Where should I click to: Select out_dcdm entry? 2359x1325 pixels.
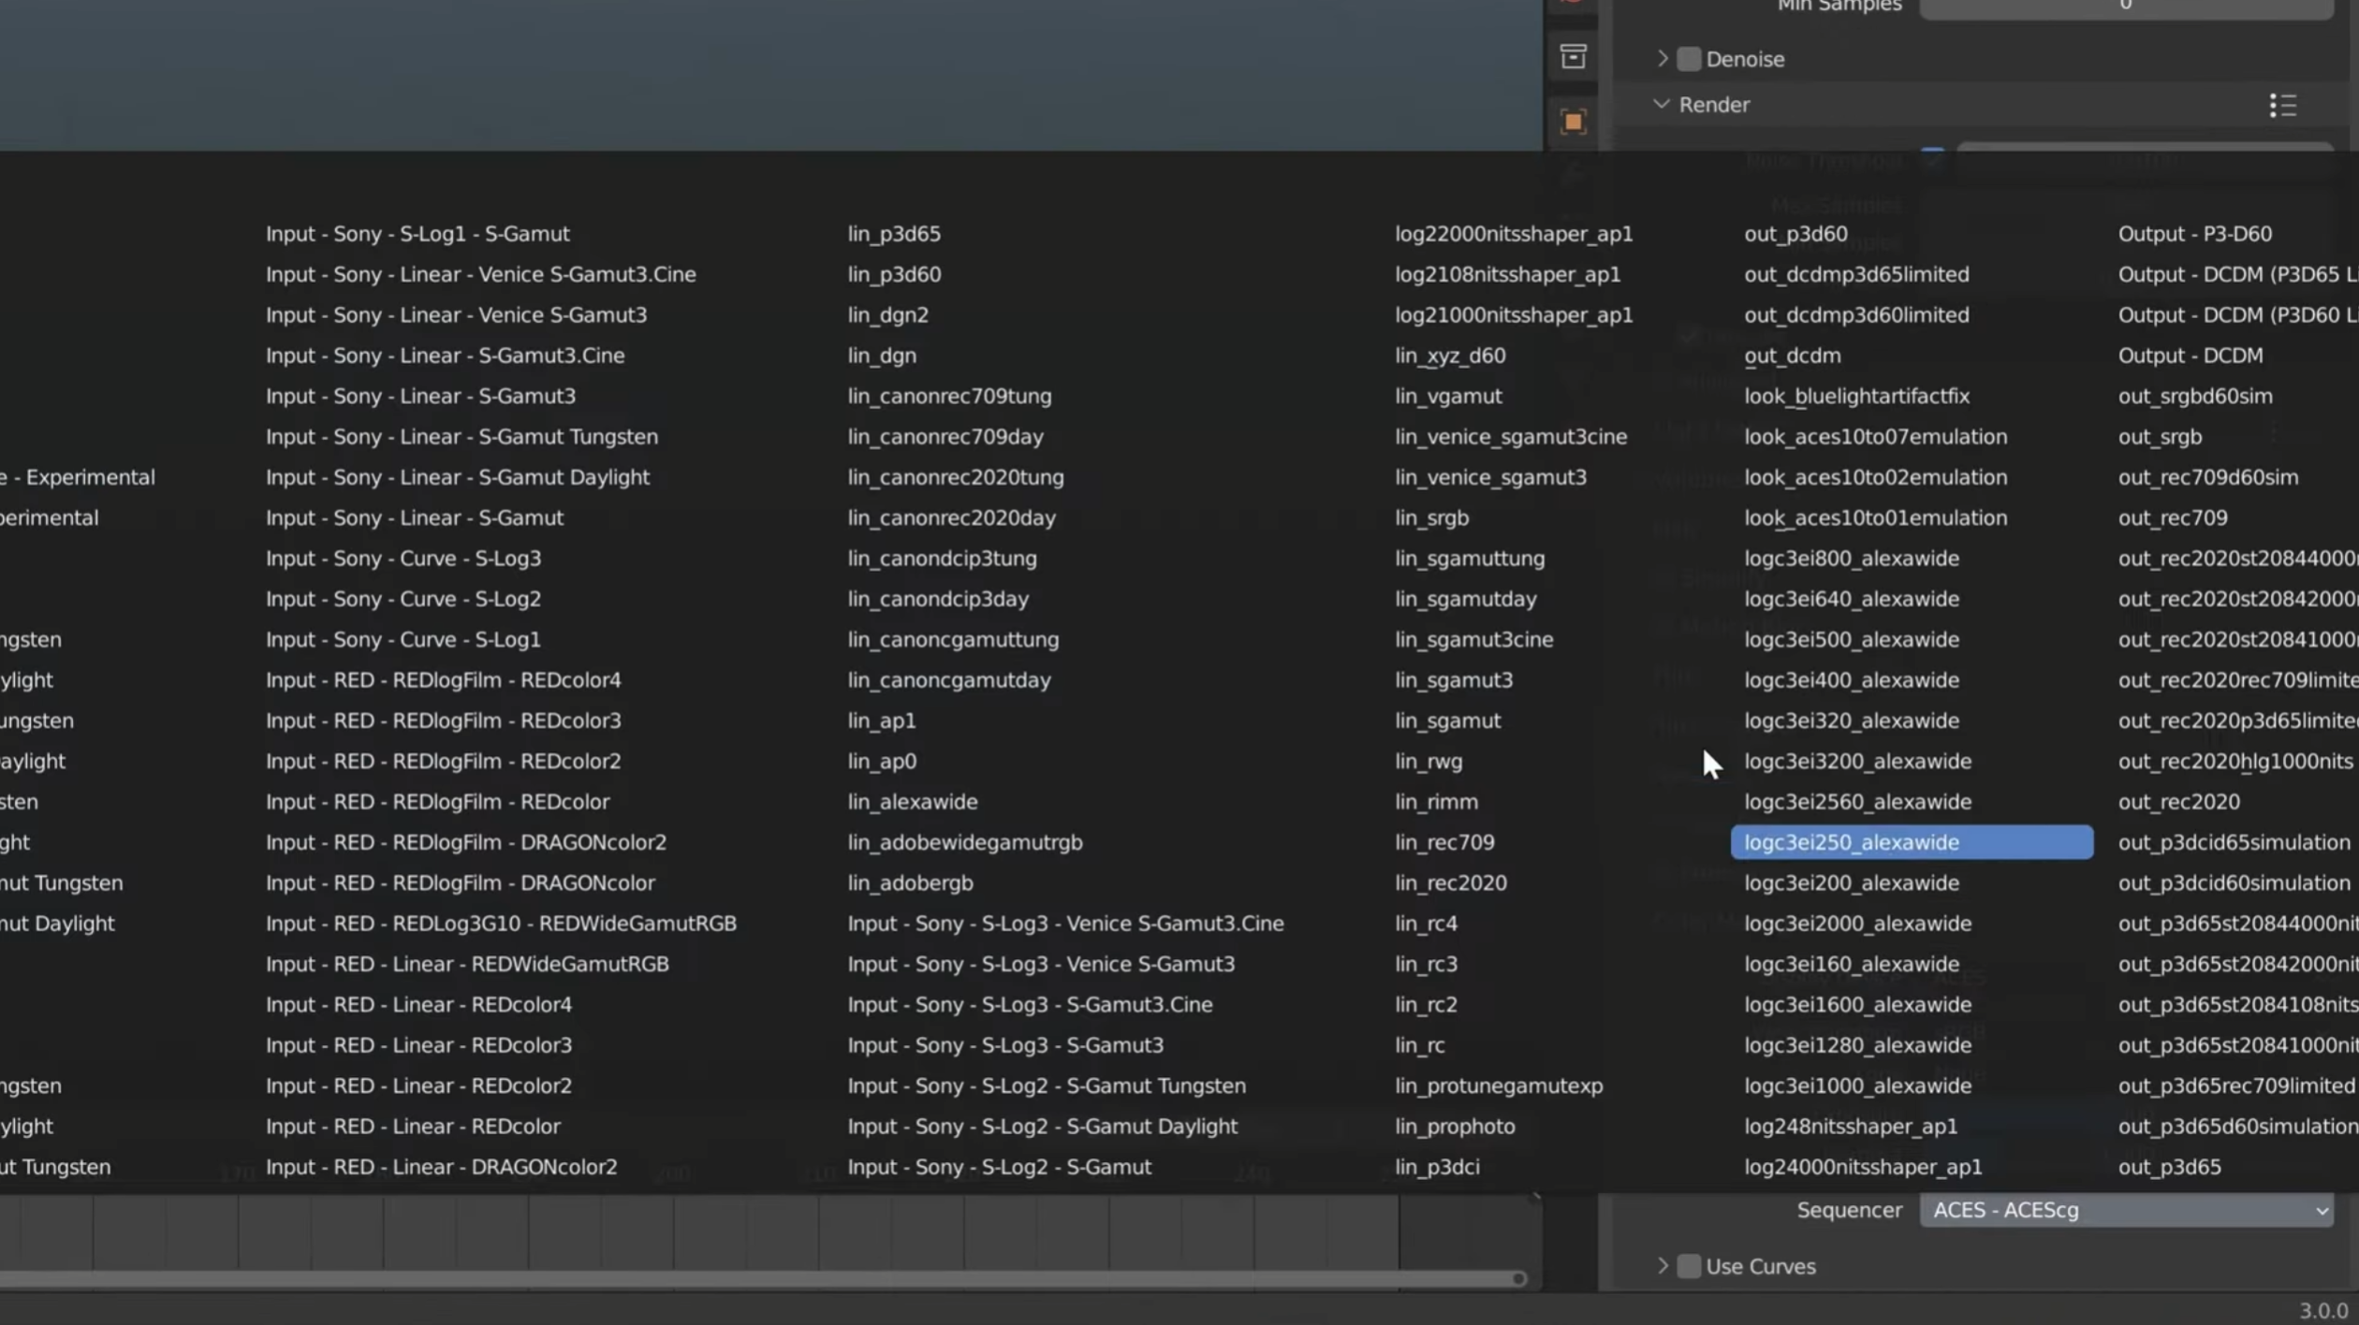click(x=1792, y=356)
